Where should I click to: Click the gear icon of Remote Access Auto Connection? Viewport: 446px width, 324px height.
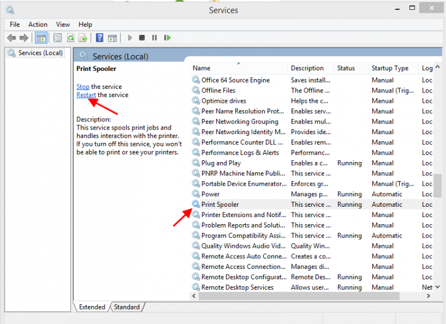click(x=196, y=256)
